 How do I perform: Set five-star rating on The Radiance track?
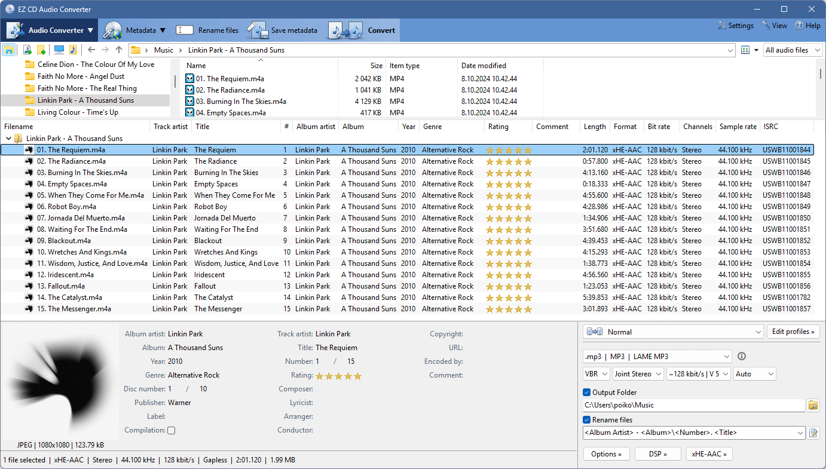[x=528, y=161]
